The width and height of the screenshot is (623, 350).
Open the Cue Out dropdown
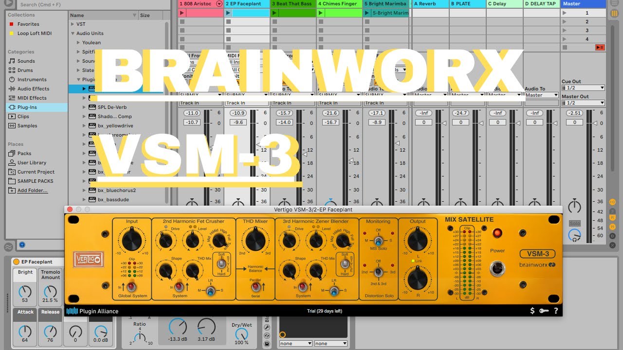[583, 88]
